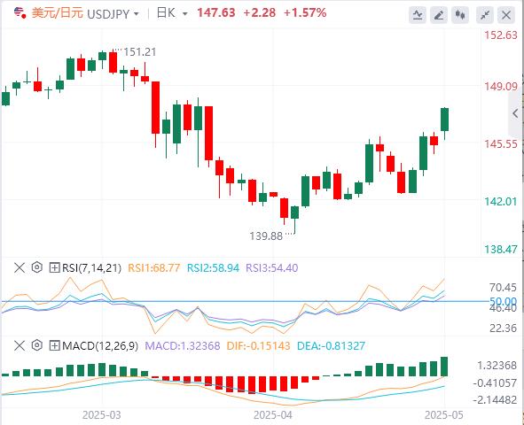Click the 139.88 low price label
The height and width of the screenshot is (425, 524).
[x=266, y=236]
